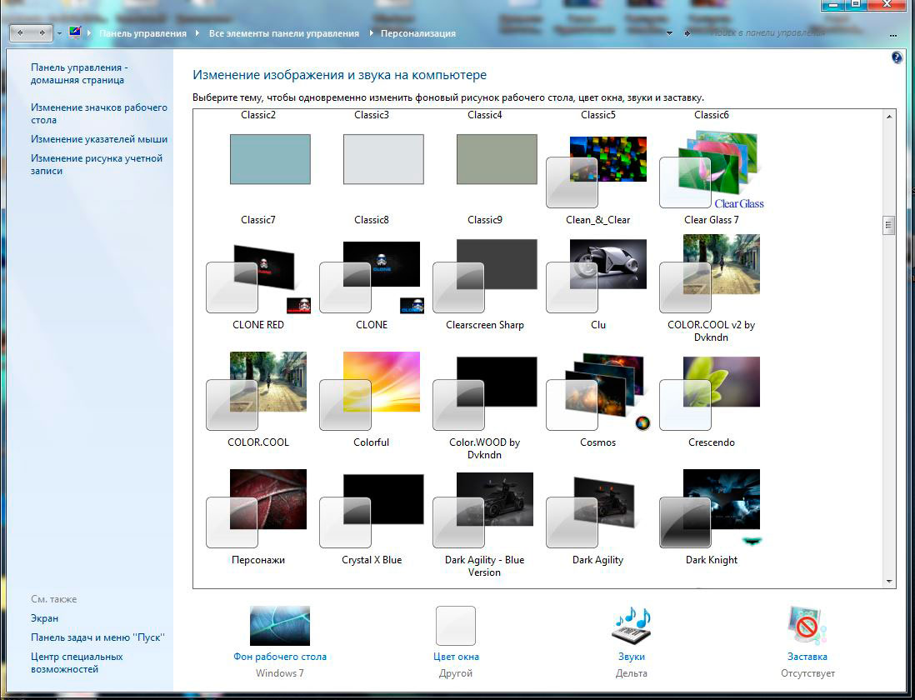Viewport: 915px width, 700px height.
Task: Go forward with the navigation arrow
Action: (42, 33)
